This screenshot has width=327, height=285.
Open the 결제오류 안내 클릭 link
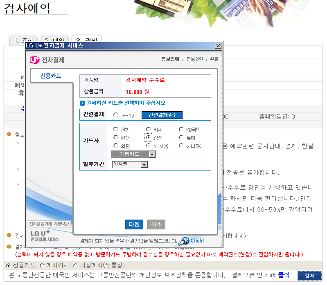(x=284, y=275)
